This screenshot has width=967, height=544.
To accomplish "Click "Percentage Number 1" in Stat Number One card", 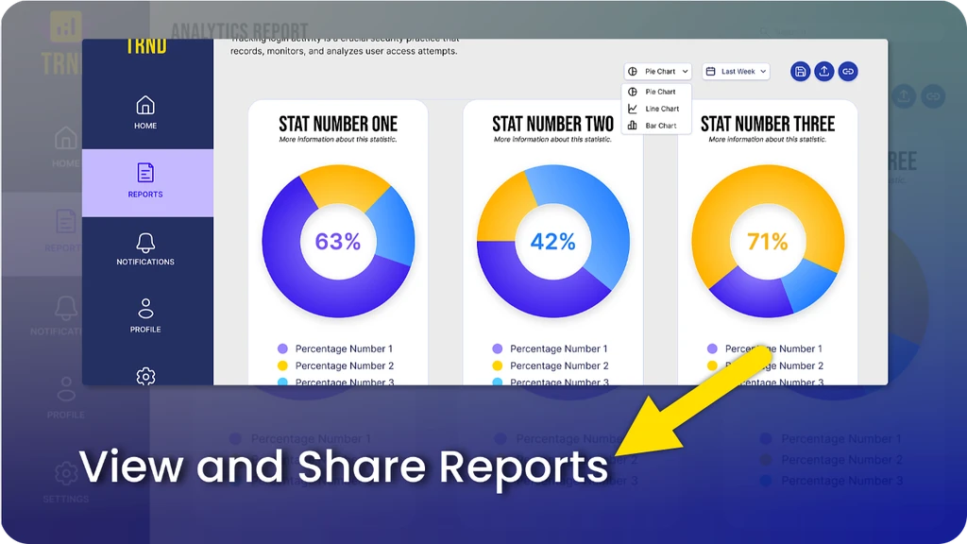I will pos(344,348).
